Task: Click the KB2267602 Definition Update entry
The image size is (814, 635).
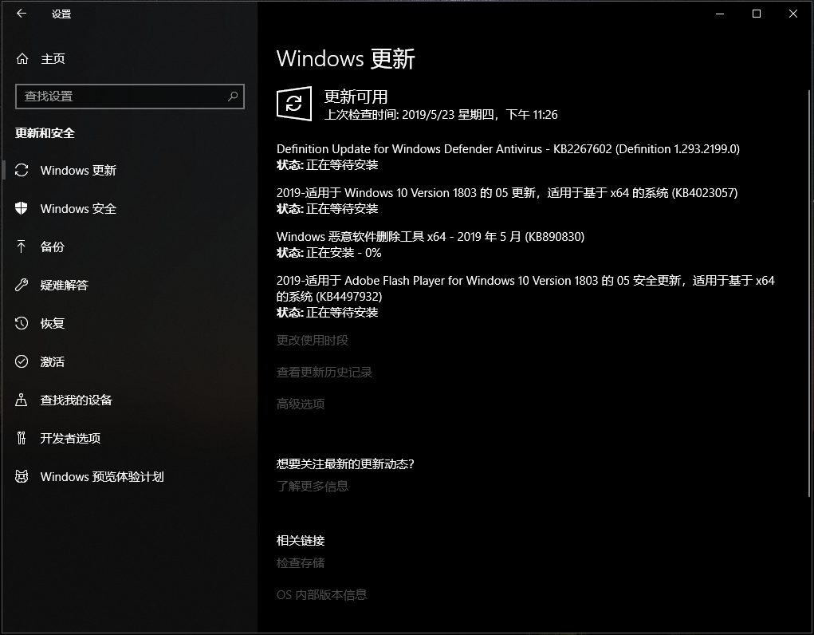Action: pyautogui.click(x=508, y=157)
